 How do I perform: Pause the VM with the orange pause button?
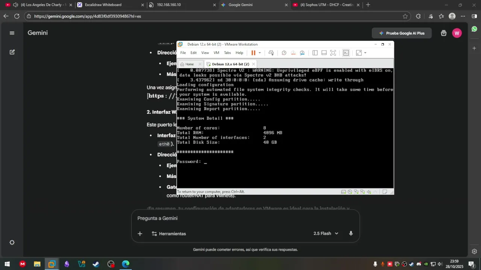[x=253, y=53]
